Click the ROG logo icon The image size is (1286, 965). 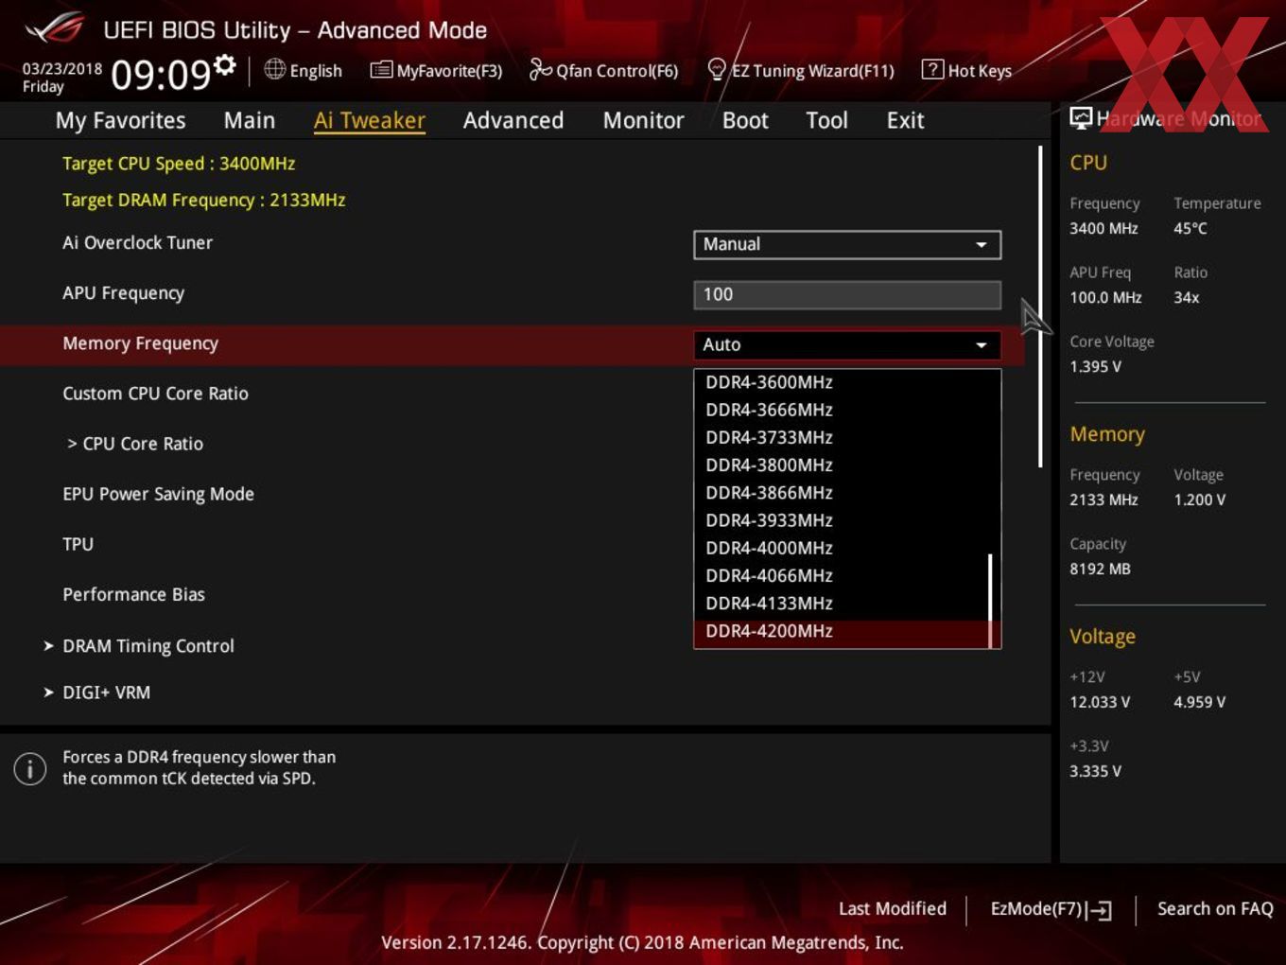54,29
